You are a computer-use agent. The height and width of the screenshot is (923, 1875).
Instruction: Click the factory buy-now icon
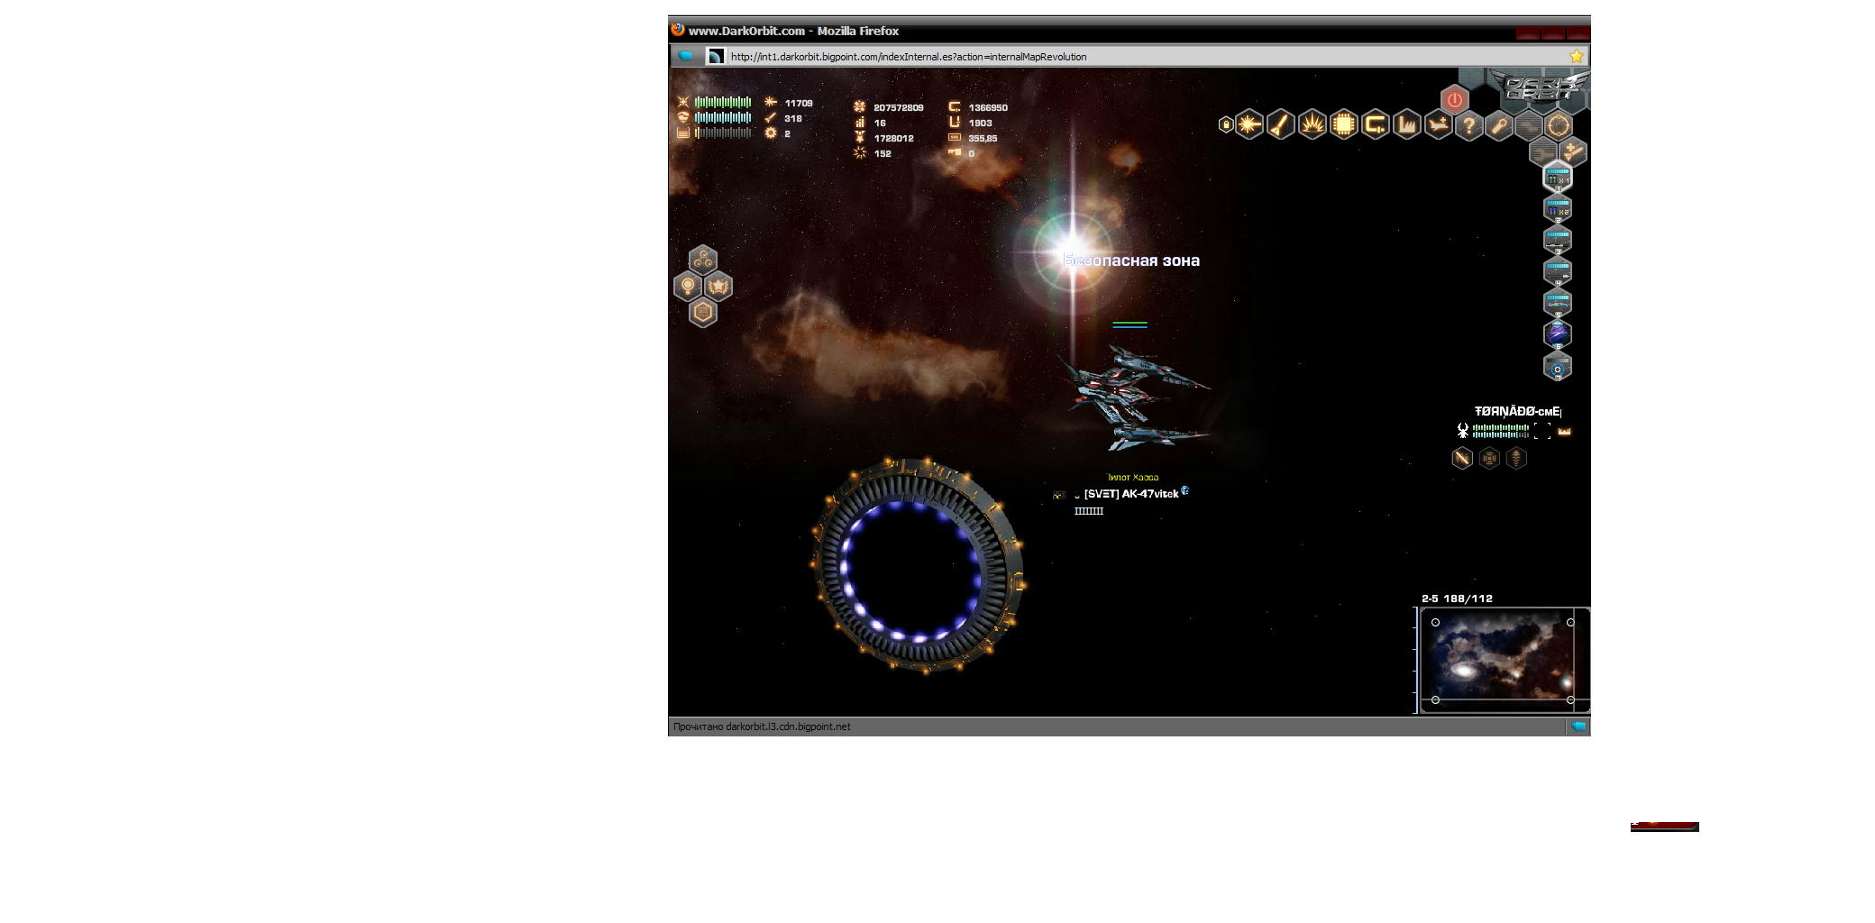tap(1406, 125)
